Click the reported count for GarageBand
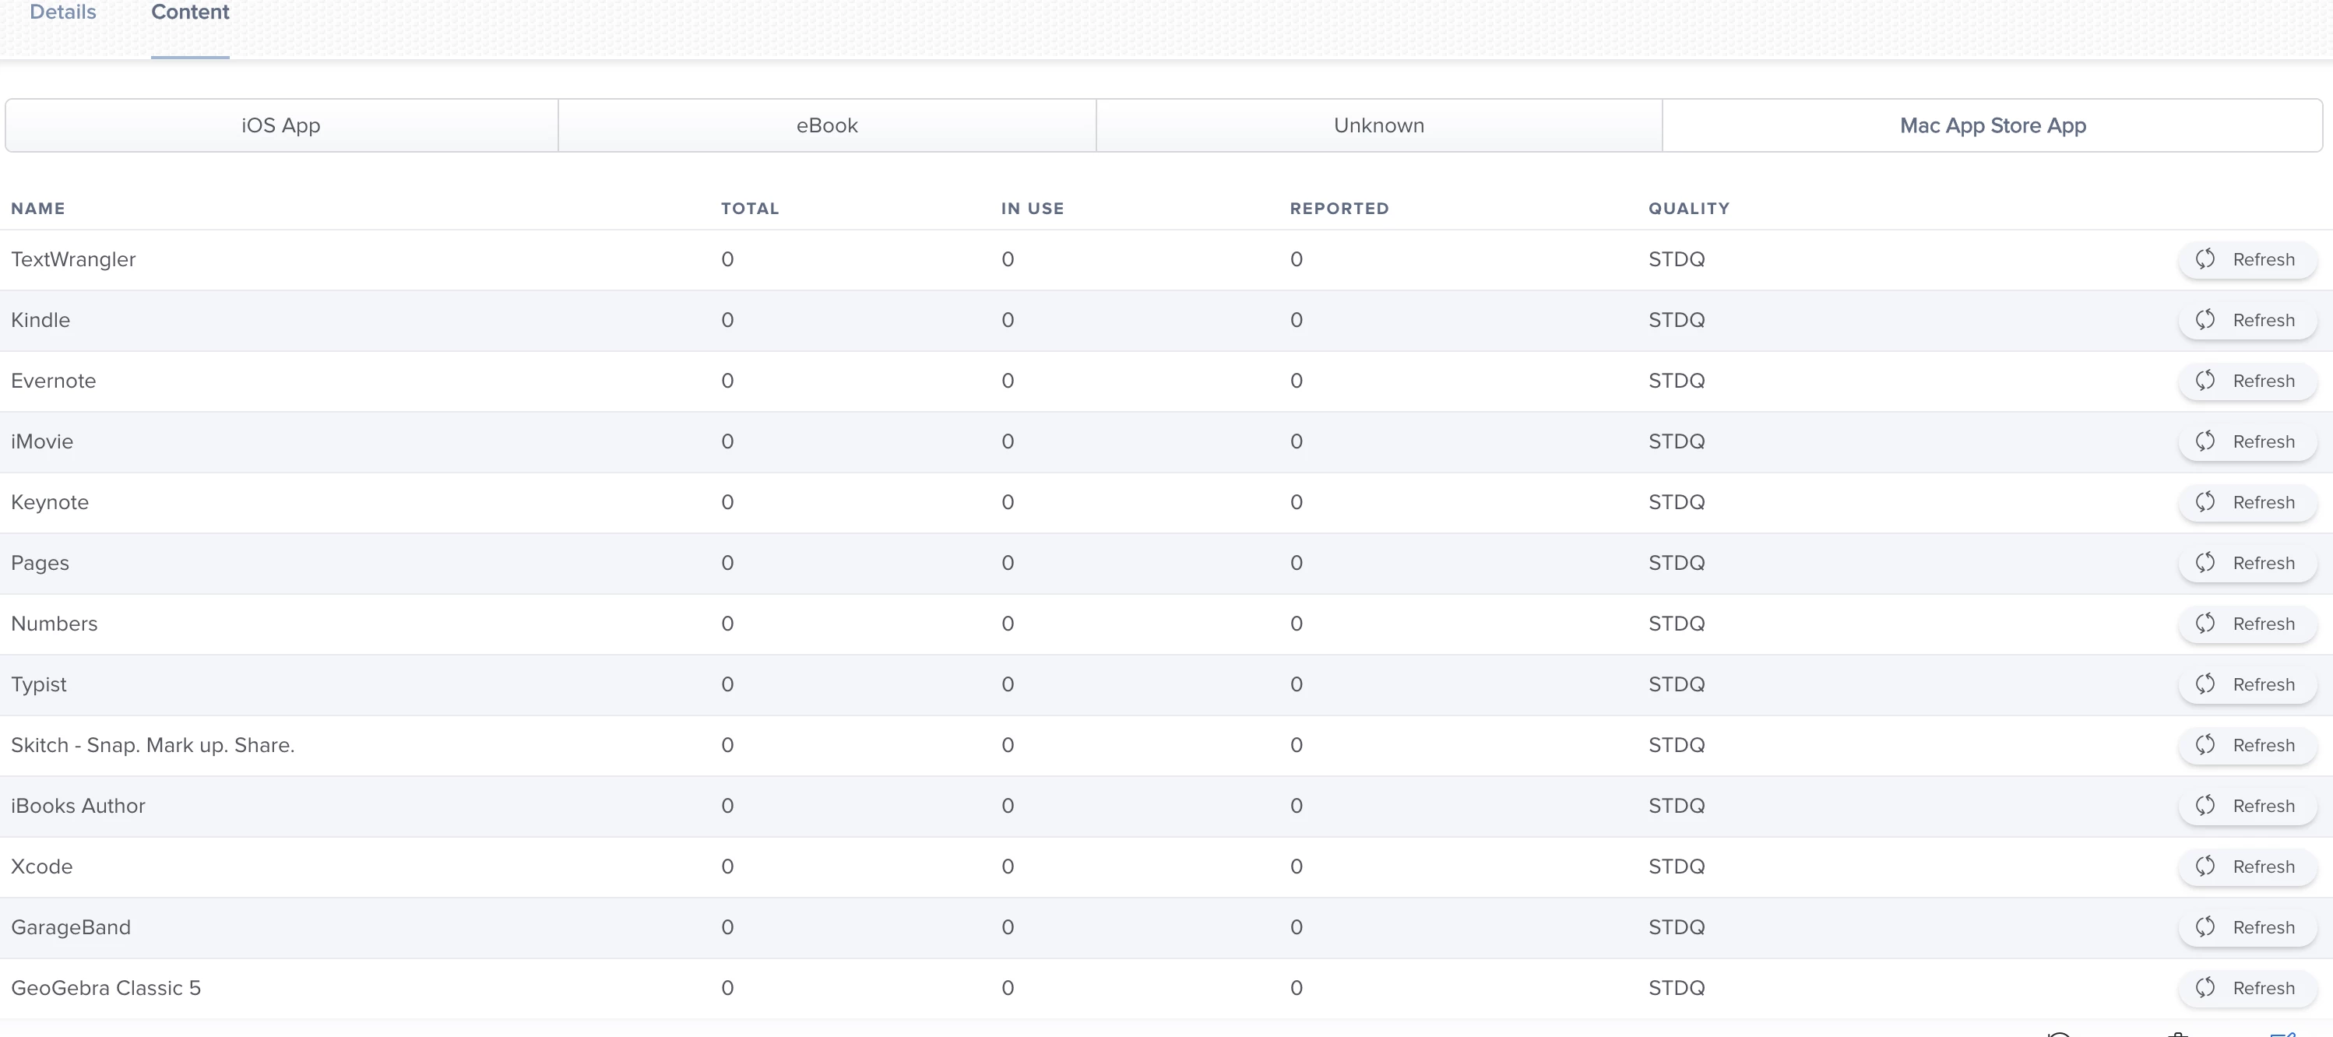 pyautogui.click(x=1297, y=927)
